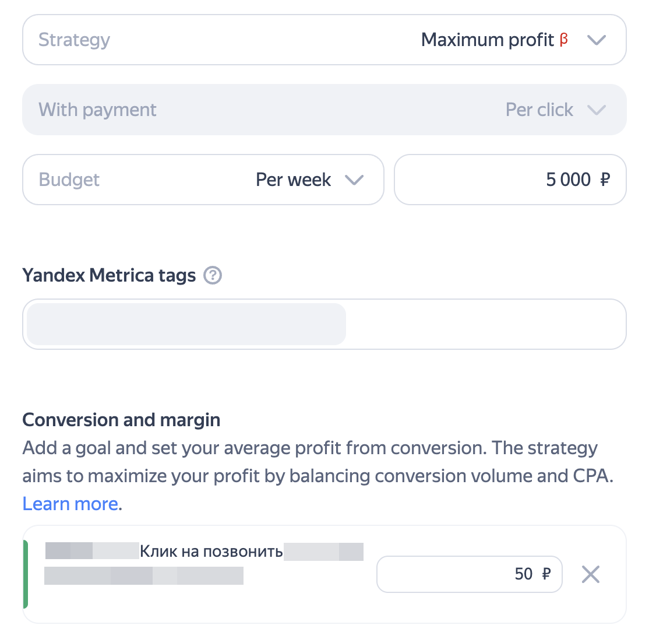Click the green indicator bar on goal card
649x639 pixels.
tap(26, 574)
